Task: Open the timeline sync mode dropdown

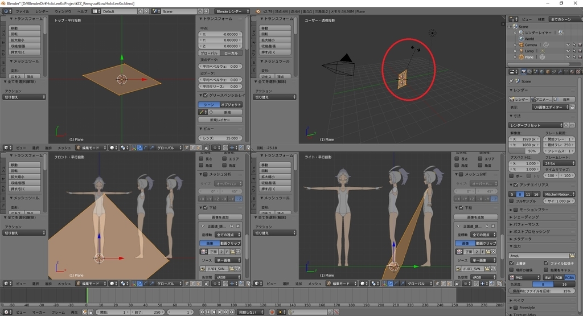Action: 251,312
